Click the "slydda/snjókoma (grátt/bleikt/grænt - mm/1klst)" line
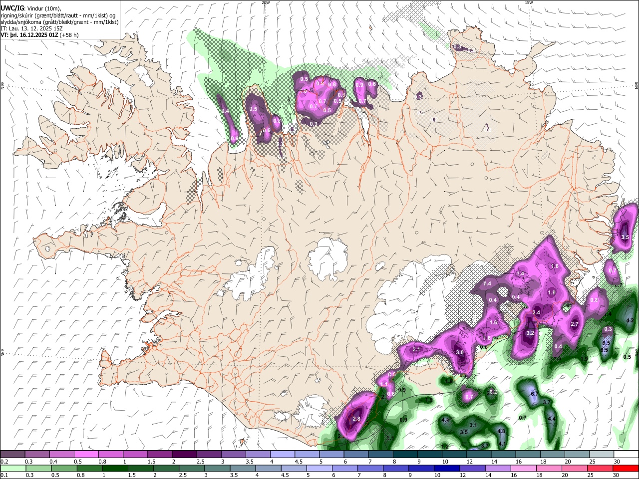 (60, 22)
